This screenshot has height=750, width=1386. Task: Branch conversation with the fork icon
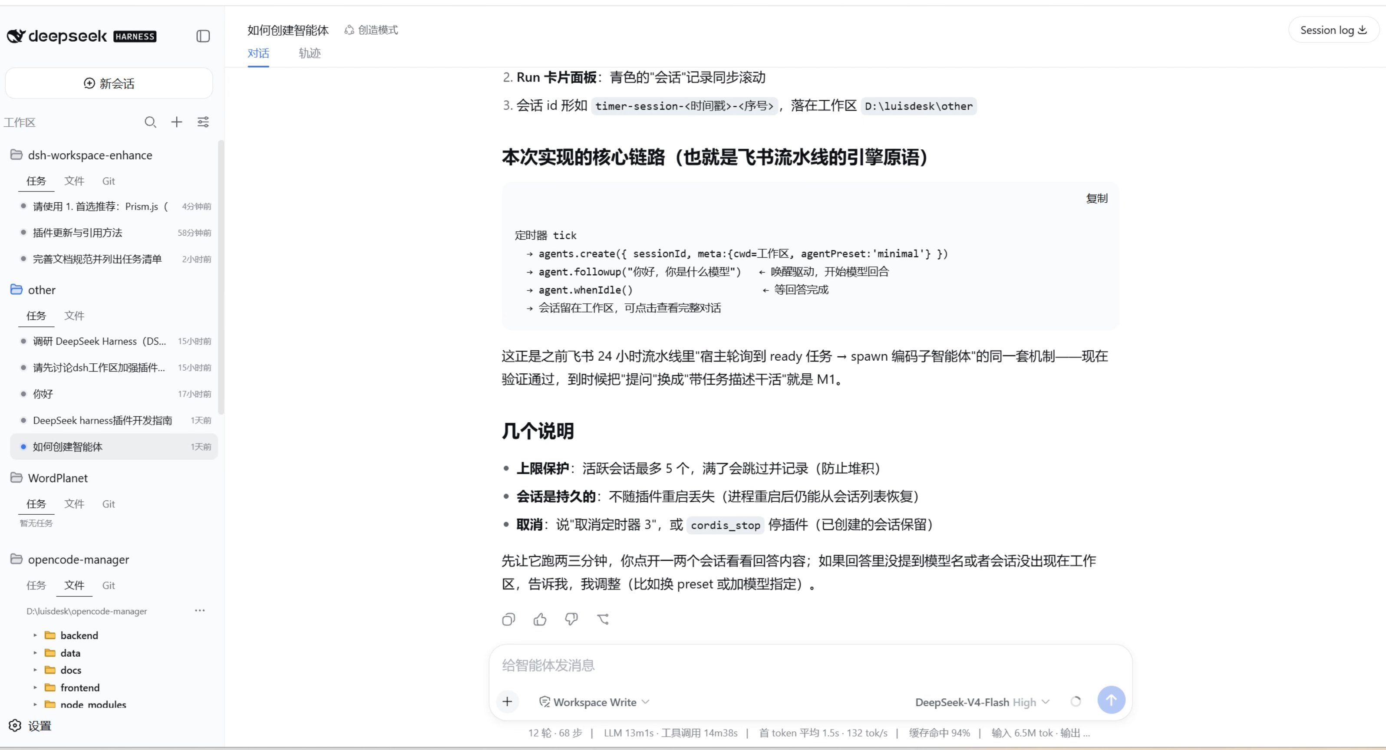603,619
